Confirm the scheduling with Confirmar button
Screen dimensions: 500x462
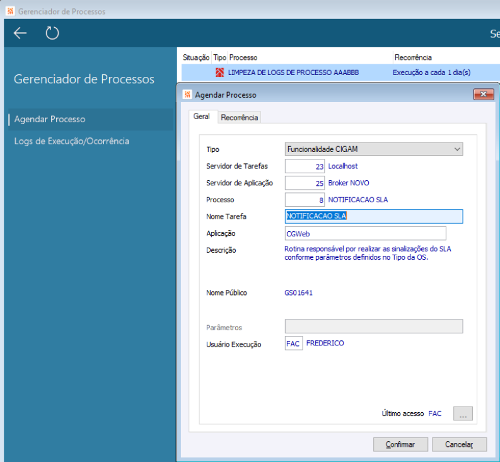tap(400, 444)
